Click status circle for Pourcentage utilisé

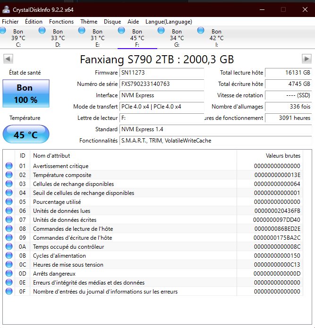pos(9,202)
